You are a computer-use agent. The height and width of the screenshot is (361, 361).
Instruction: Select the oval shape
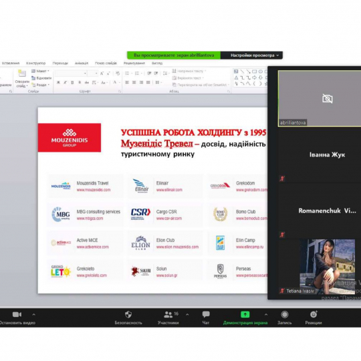click(261, 72)
